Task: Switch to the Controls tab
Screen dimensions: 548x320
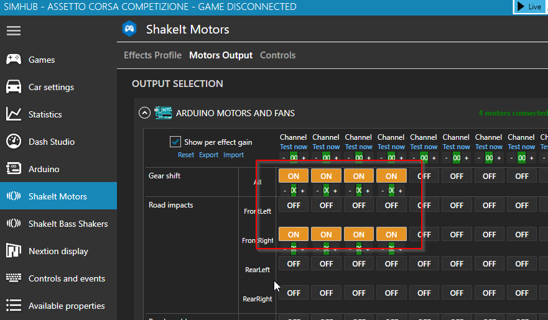Action: [278, 55]
